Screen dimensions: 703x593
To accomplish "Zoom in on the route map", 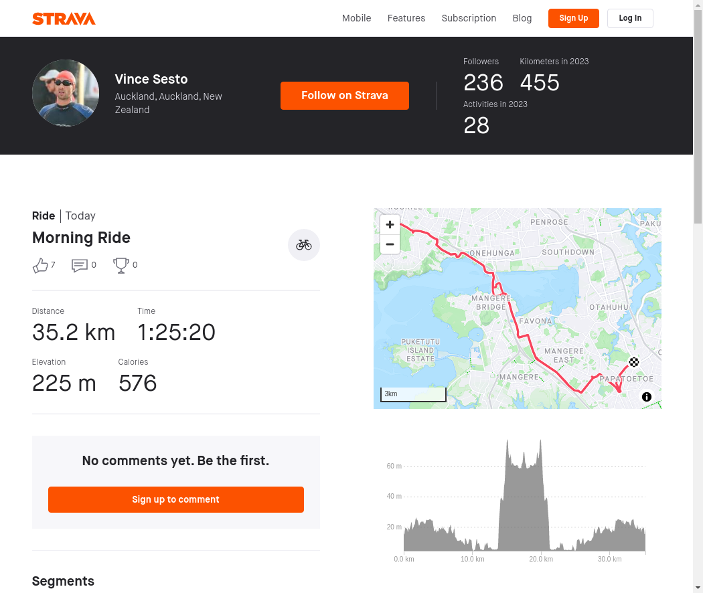I will point(390,225).
